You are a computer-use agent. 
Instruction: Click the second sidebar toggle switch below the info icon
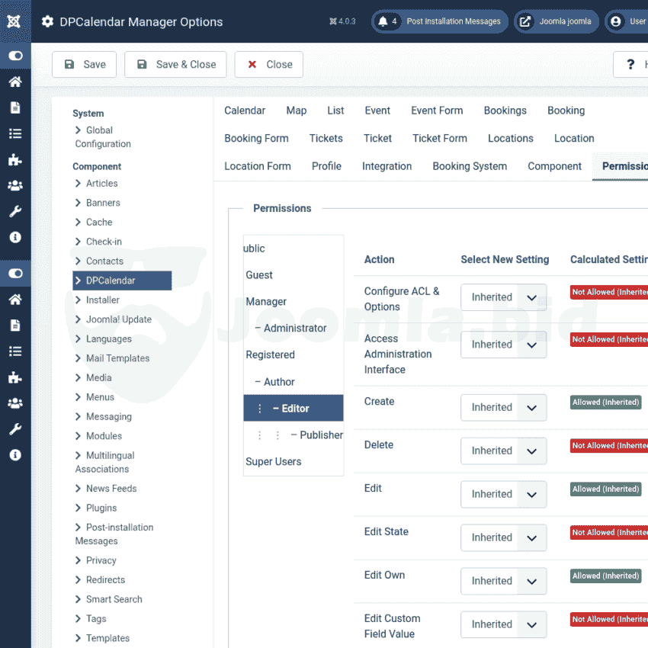(x=15, y=273)
